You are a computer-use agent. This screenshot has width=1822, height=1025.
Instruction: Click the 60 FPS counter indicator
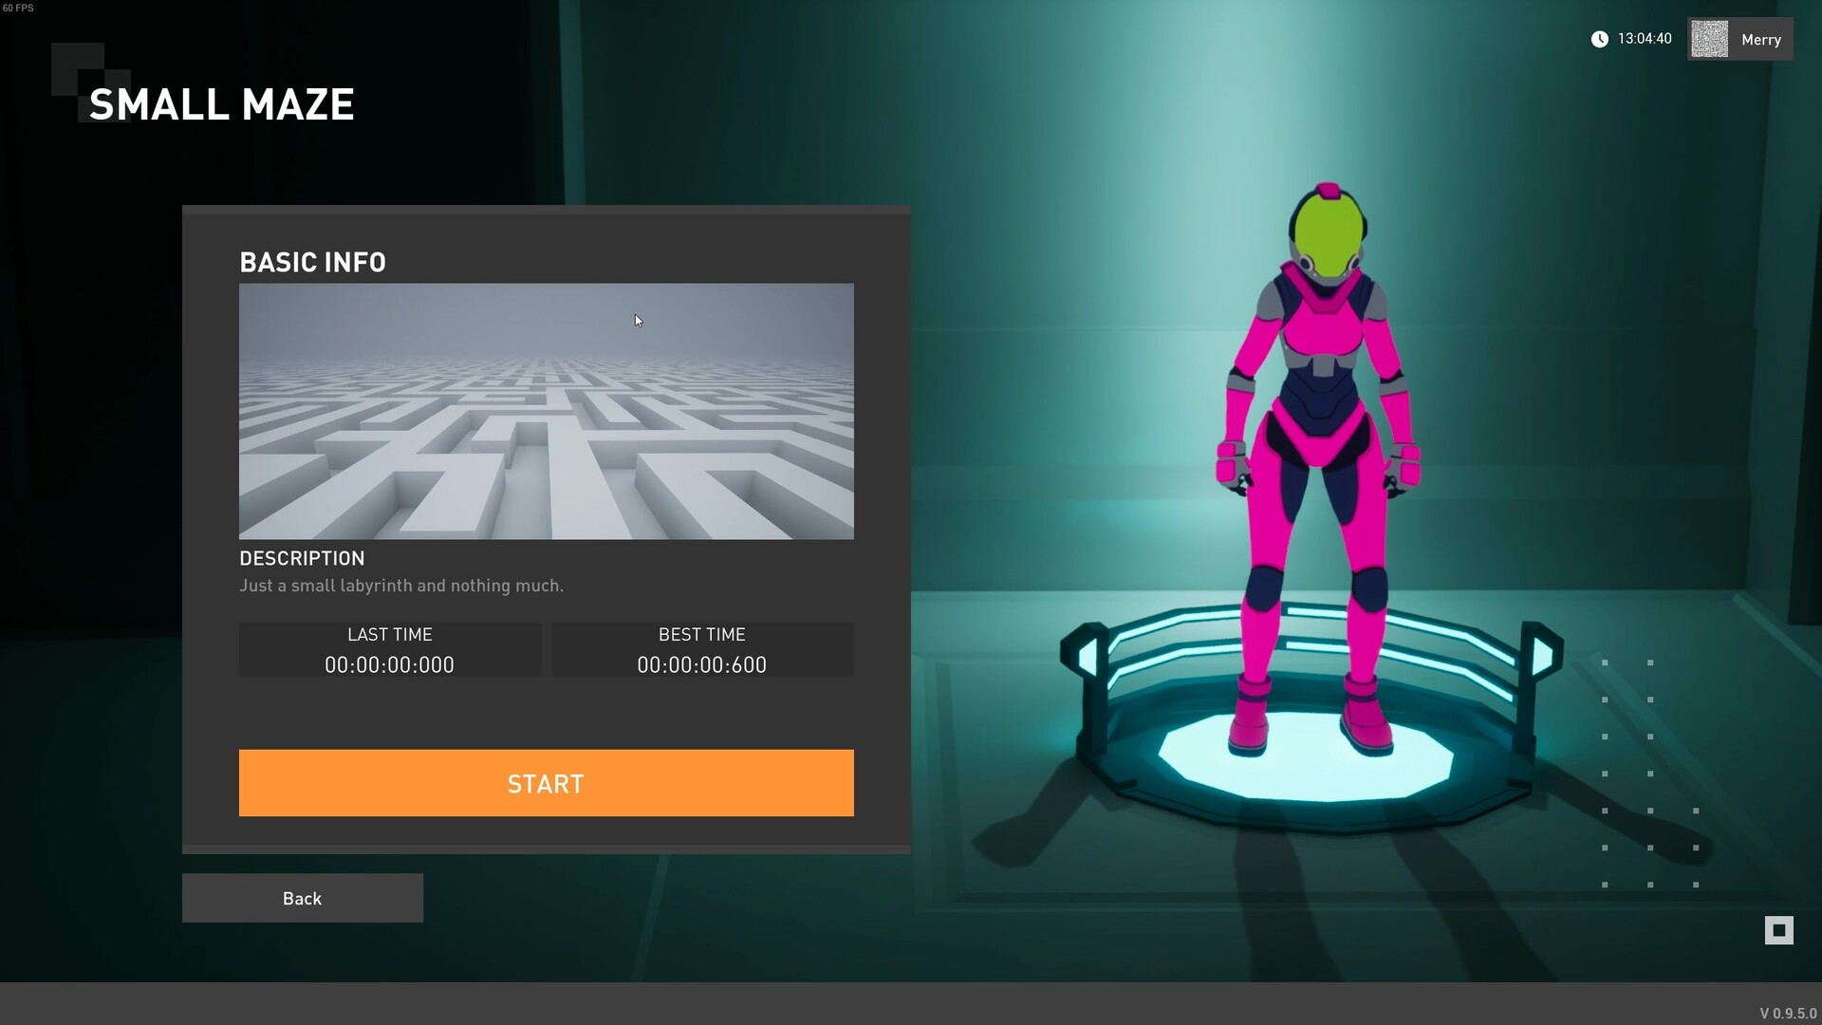point(17,8)
